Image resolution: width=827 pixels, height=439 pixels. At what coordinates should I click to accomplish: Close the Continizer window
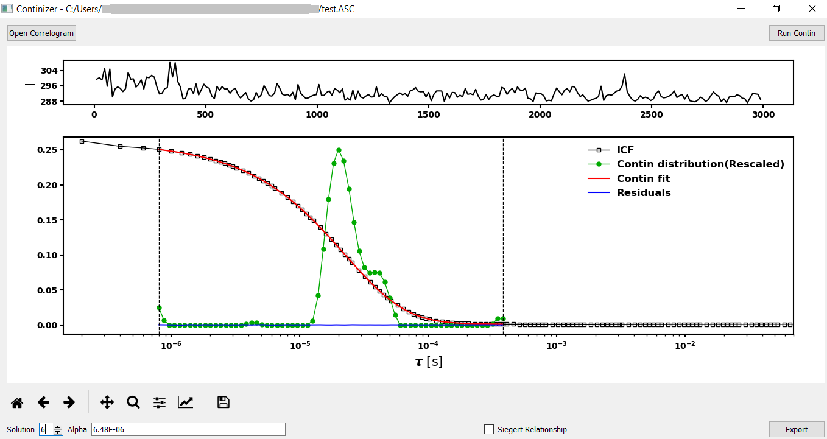click(811, 9)
